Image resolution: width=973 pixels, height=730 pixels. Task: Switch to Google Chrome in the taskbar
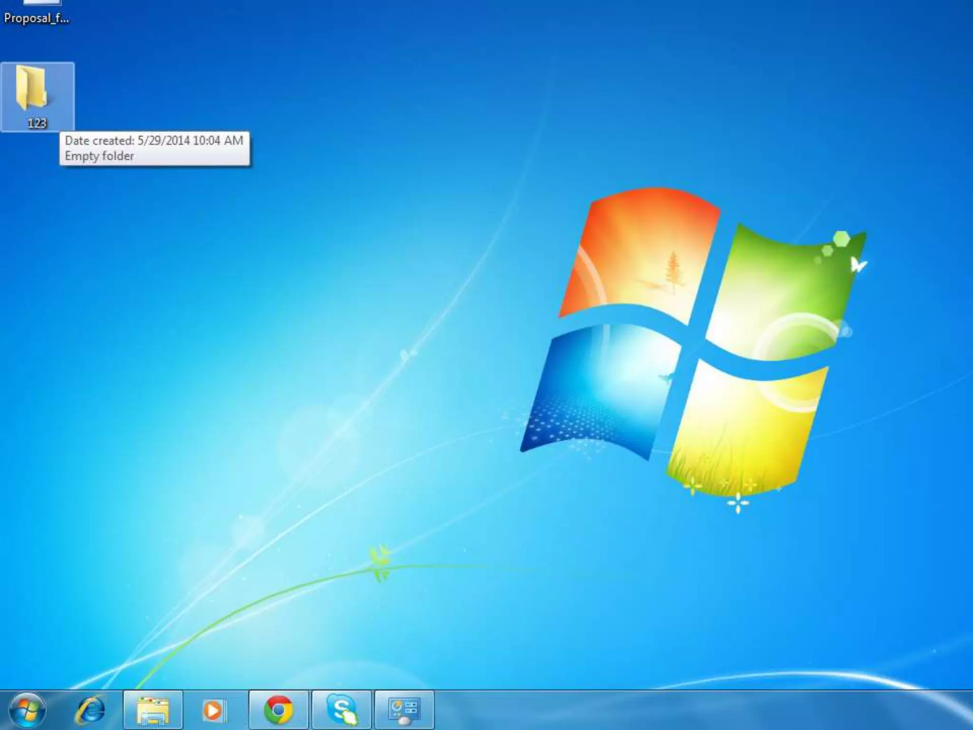tap(279, 710)
